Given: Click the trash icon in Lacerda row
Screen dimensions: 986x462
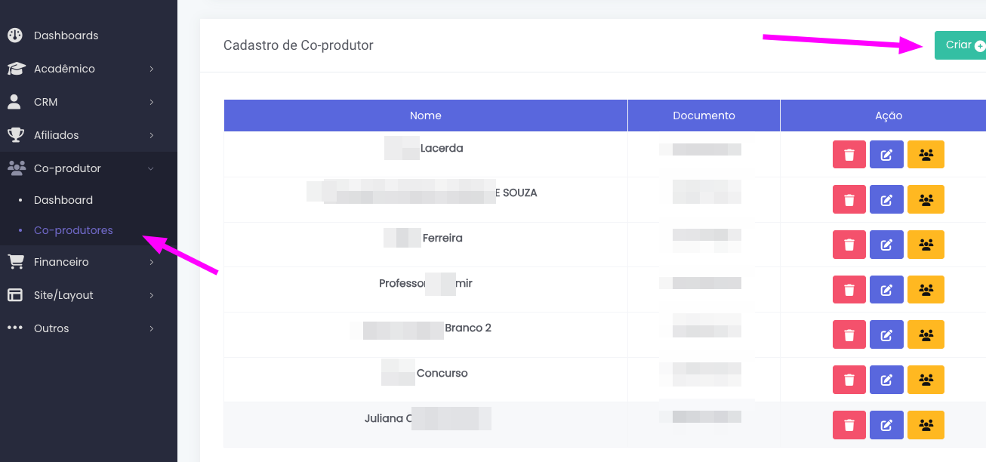Looking at the screenshot, I should tap(849, 155).
